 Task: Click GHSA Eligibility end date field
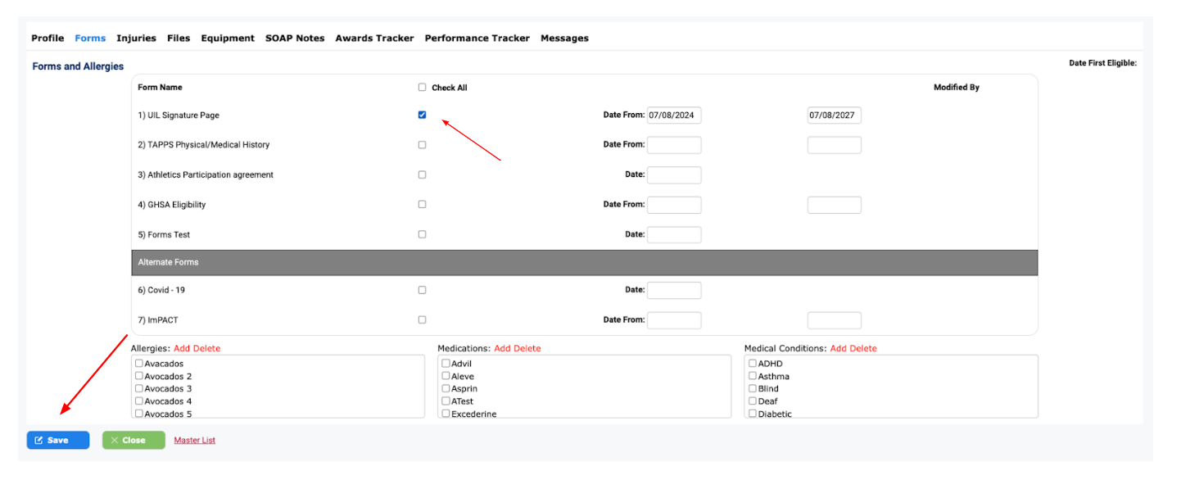point(835,205)
